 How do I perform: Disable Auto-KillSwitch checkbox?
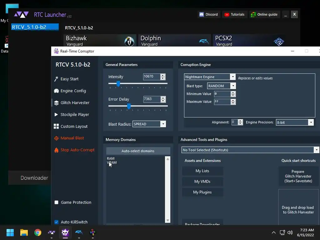tap(57, 222)
